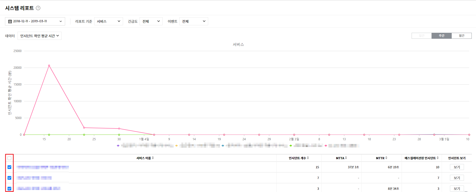
Task: Click the help icon next to 시스템 리포트
Action: point(38,8)
